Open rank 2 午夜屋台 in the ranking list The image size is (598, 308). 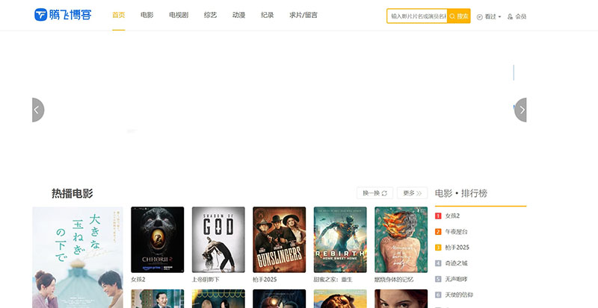[x=456, y=231]
